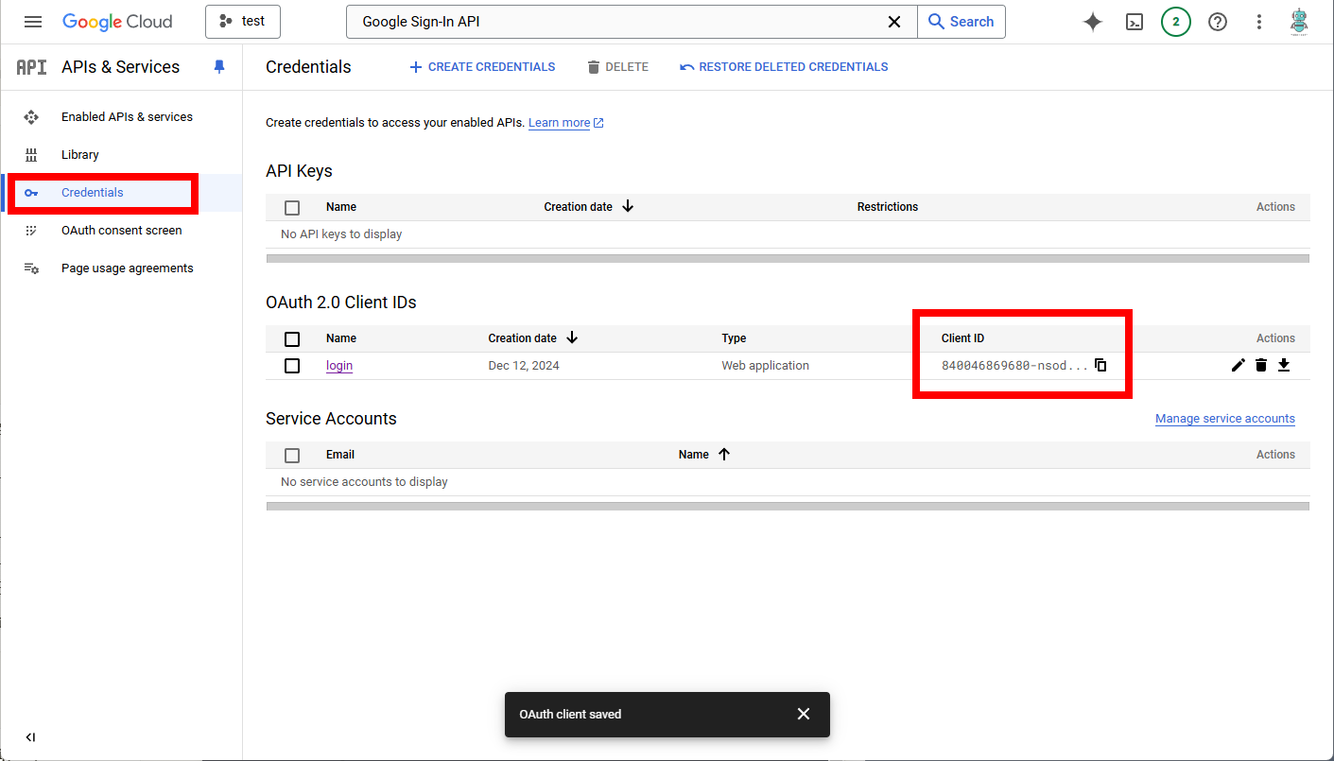The height and width of the screenshot is (761, 1334).
Task: Click Manage service accounts link
Action: pyautogui.click(x=1225, y=419)
